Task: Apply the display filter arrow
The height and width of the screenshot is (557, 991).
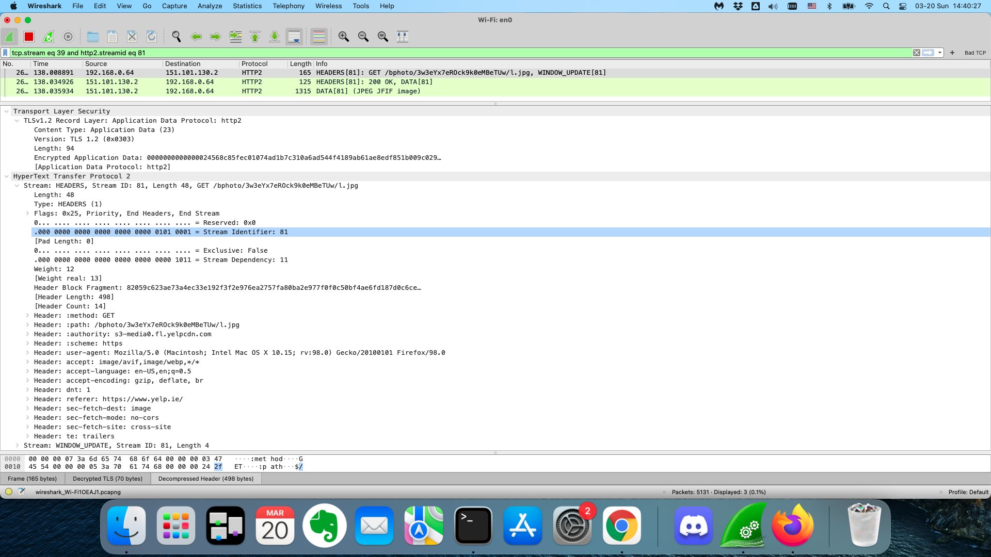Action: click(928, 53)
